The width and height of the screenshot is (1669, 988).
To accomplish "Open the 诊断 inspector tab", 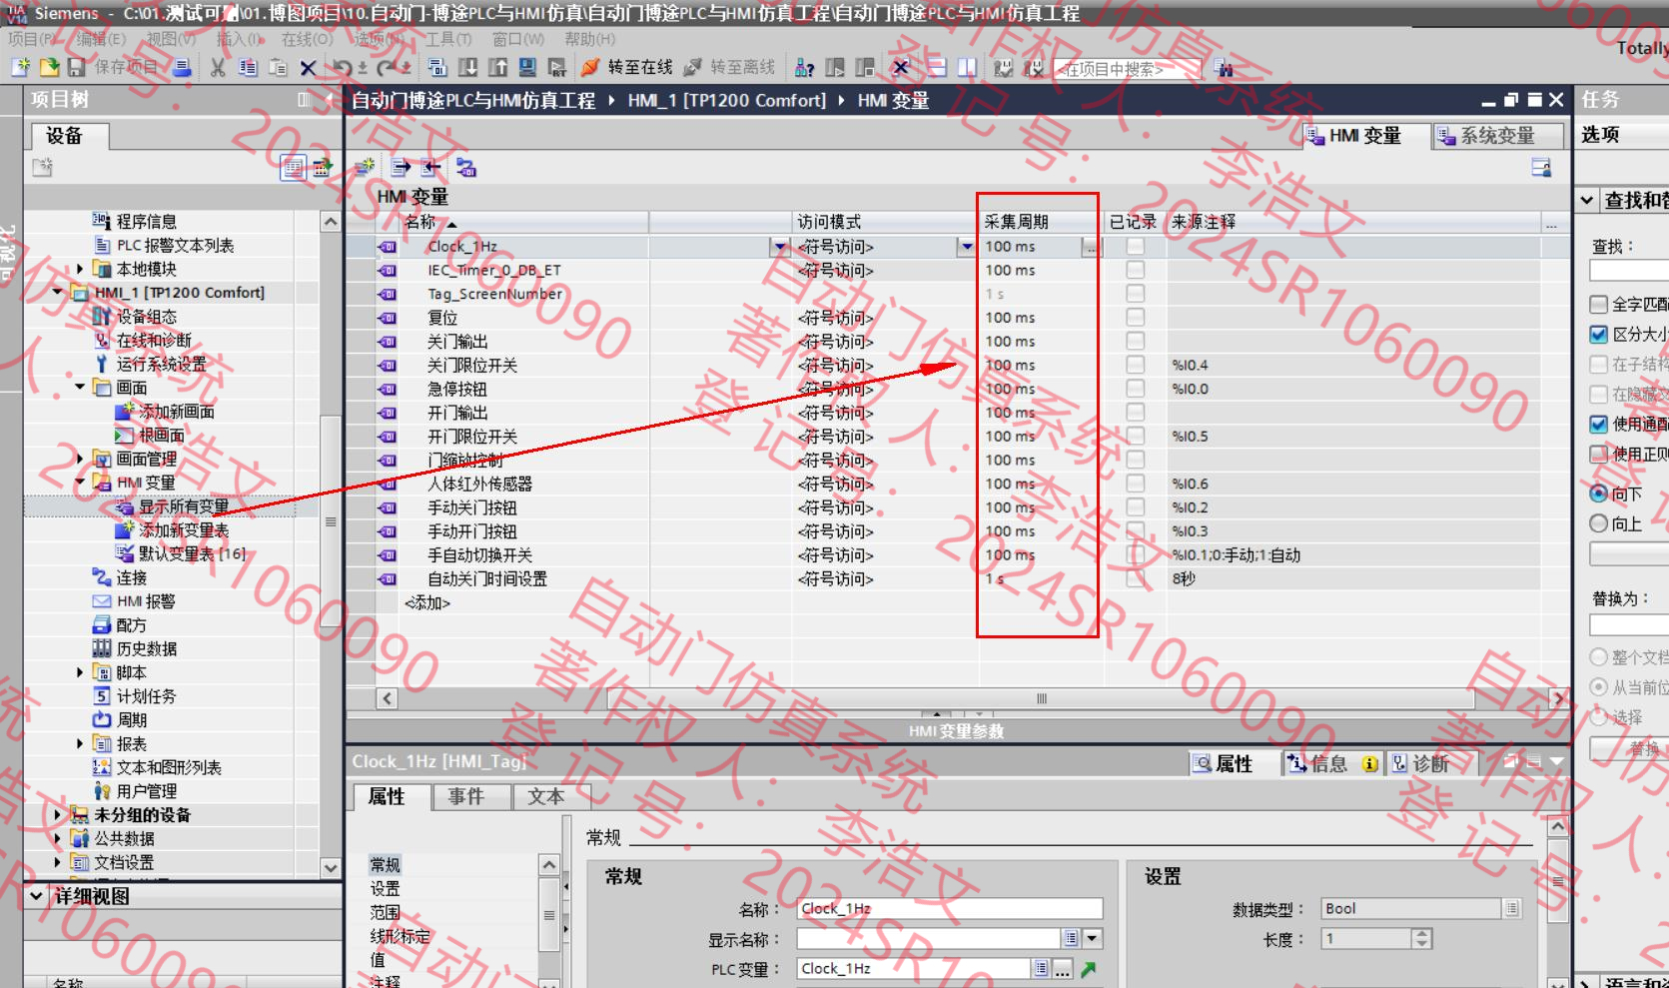I will pos(1430,764).
